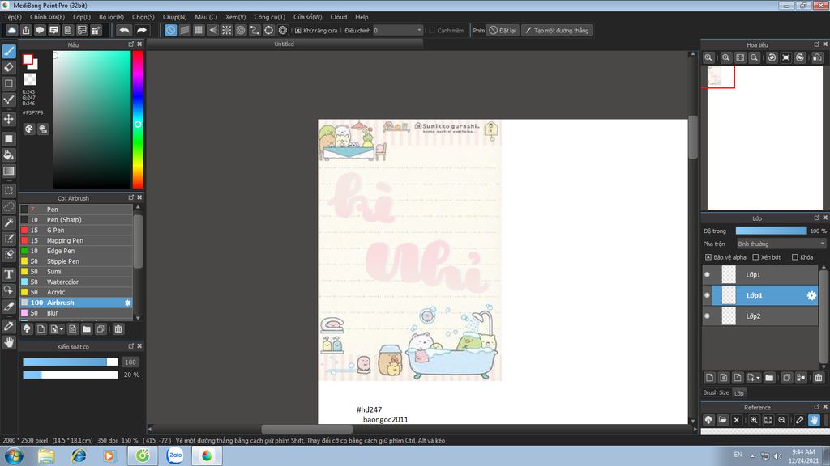830x466 pixels.
Task: Select the rectangular Select tool
Action: coord(8,191)
